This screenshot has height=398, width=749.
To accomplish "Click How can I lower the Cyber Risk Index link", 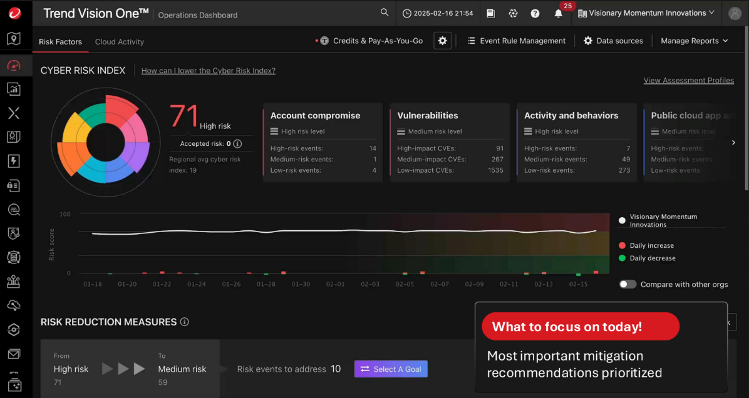I will pyautogui.click(x=209, y=71).
